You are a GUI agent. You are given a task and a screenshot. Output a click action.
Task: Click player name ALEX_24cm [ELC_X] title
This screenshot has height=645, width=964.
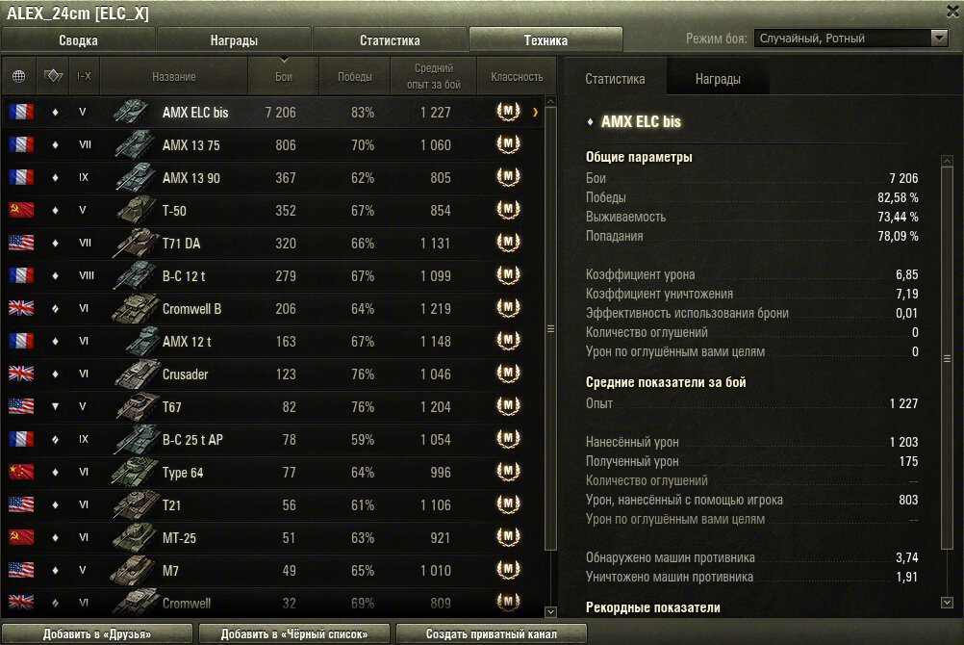click(x=78, y=13)
